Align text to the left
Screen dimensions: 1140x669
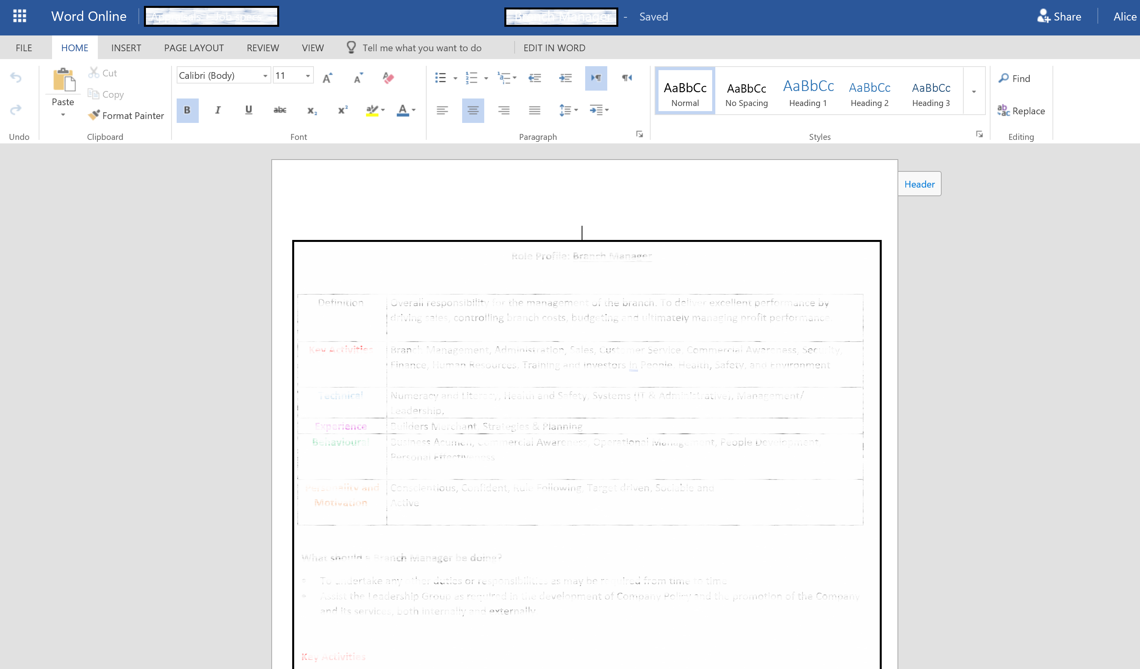point(442,110)
